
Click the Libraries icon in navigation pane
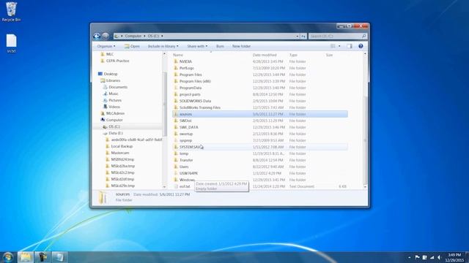pyautogui.click(x=103, y=80)
